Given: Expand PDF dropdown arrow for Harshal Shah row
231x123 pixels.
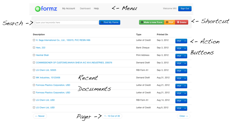Looking at the screenshot, I should click(x=185, y=56).
